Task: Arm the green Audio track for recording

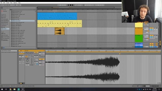Action: tap(157, 35)
